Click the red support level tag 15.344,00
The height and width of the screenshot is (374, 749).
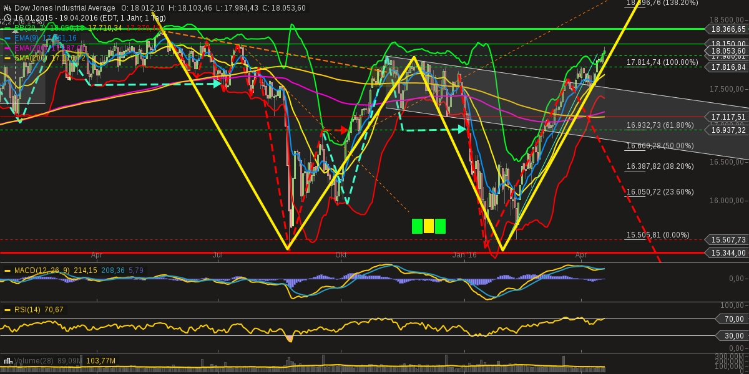click(727, 253)
